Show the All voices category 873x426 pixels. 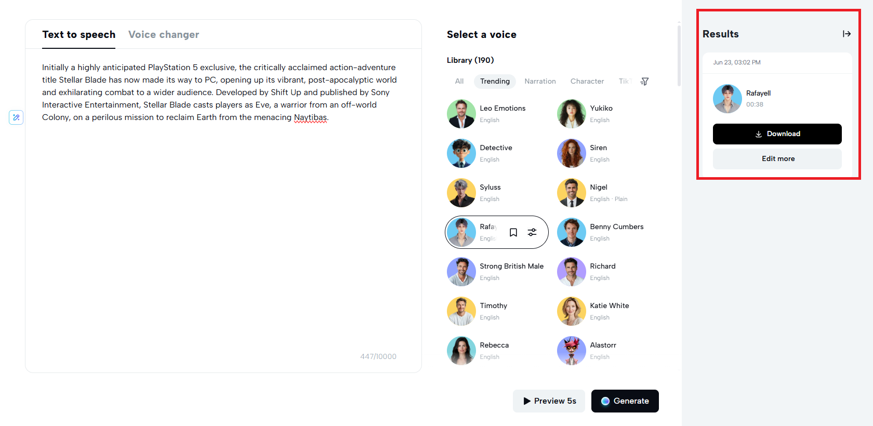[x=459, y=82]
